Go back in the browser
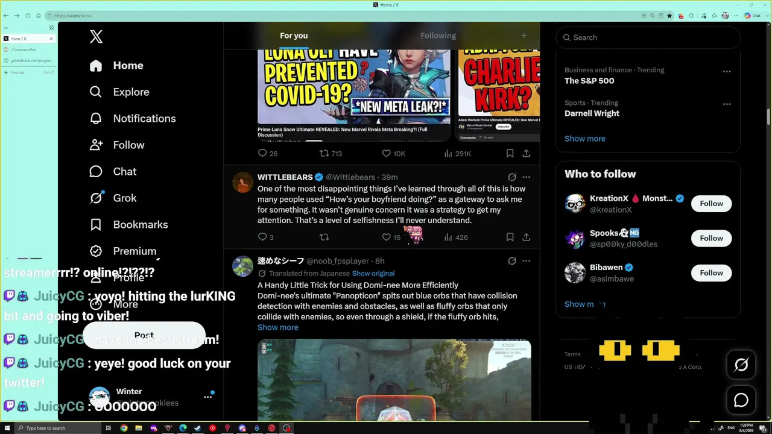The image size is (772, 434). click(6, 16)
